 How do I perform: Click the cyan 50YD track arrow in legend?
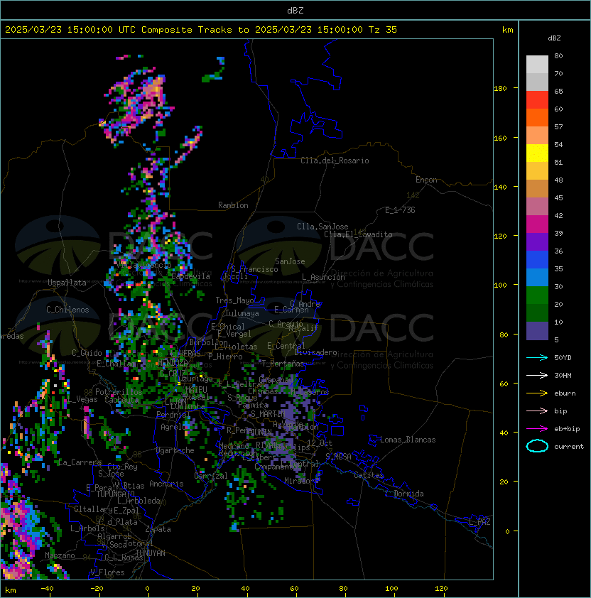click(537, 358)
